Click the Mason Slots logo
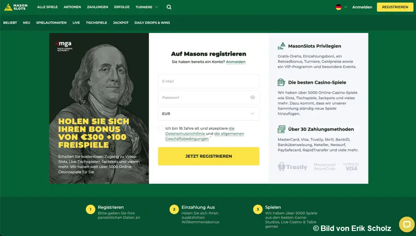416x236 pixels. [x=16, y=7]
